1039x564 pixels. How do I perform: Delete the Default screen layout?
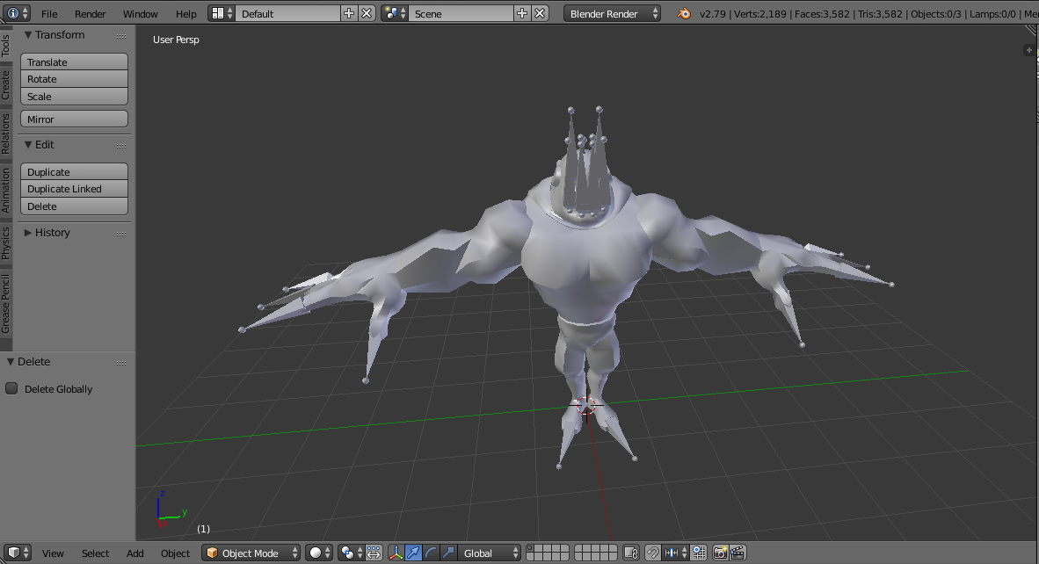pyautogui.click(x=367, y=13)
